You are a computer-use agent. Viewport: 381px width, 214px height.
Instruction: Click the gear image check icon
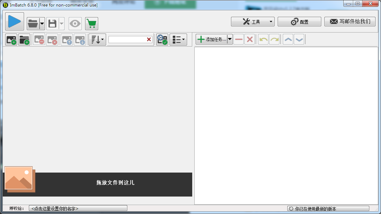(162, 40)
